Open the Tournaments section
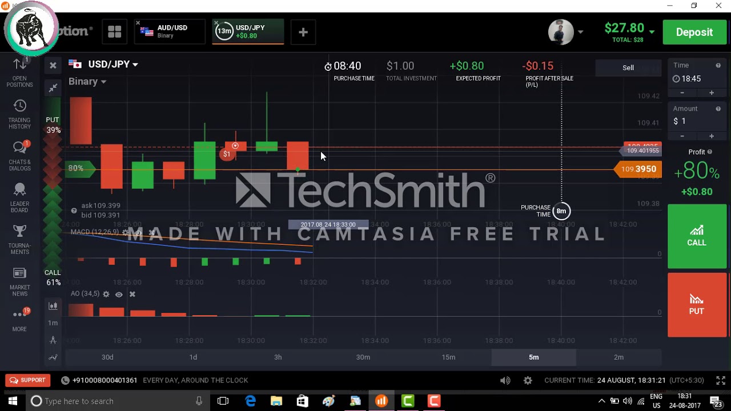Image resolution: width=731 pixels, height=411 pixels. 19,240
